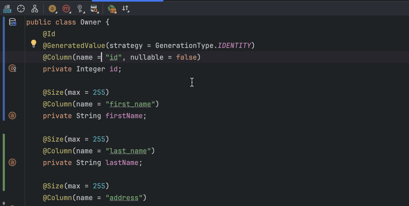
Task: Click the "last_name" column name string
Action: click(x=128, y=151)
